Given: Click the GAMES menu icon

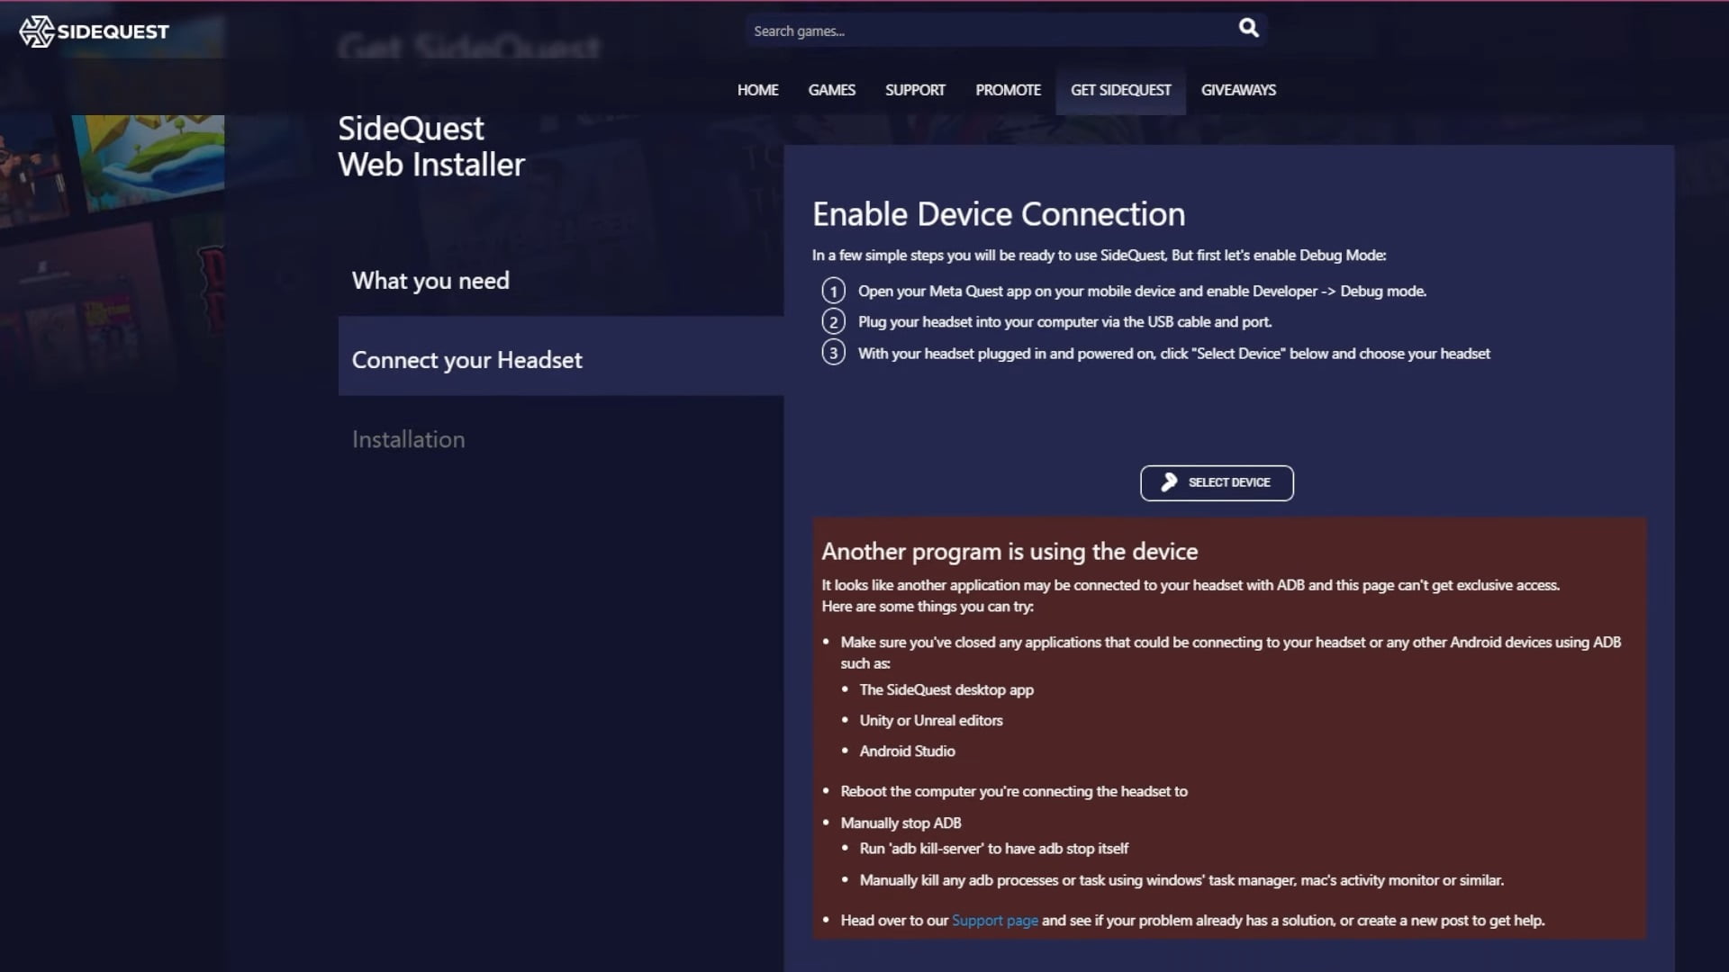Looking at the screenshot, I should pyautogui.click(x=831, y=89).
